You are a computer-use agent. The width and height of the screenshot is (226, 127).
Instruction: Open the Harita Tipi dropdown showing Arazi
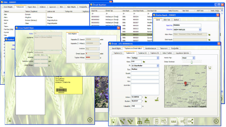click(194, 58)
